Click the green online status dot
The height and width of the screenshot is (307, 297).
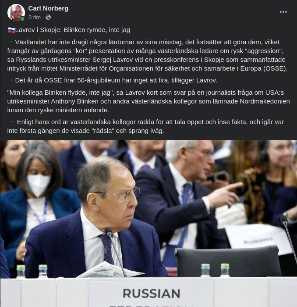(22, 19)
